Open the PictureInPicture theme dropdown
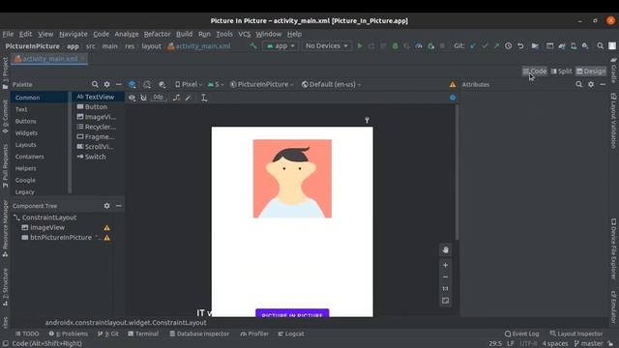 262,84
